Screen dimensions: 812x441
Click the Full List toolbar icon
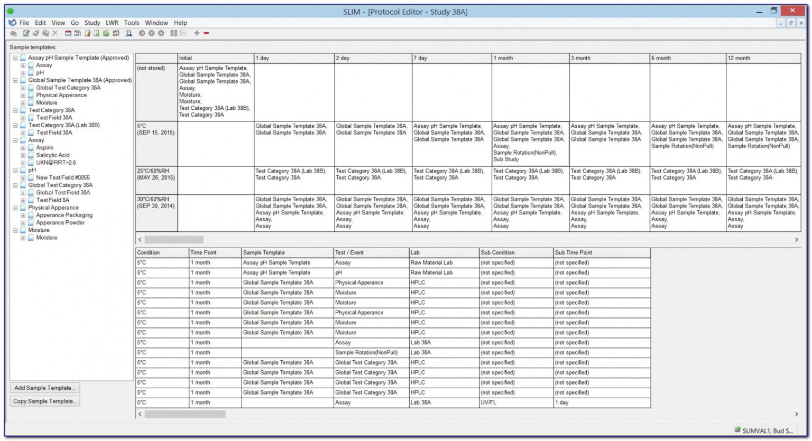77,33
